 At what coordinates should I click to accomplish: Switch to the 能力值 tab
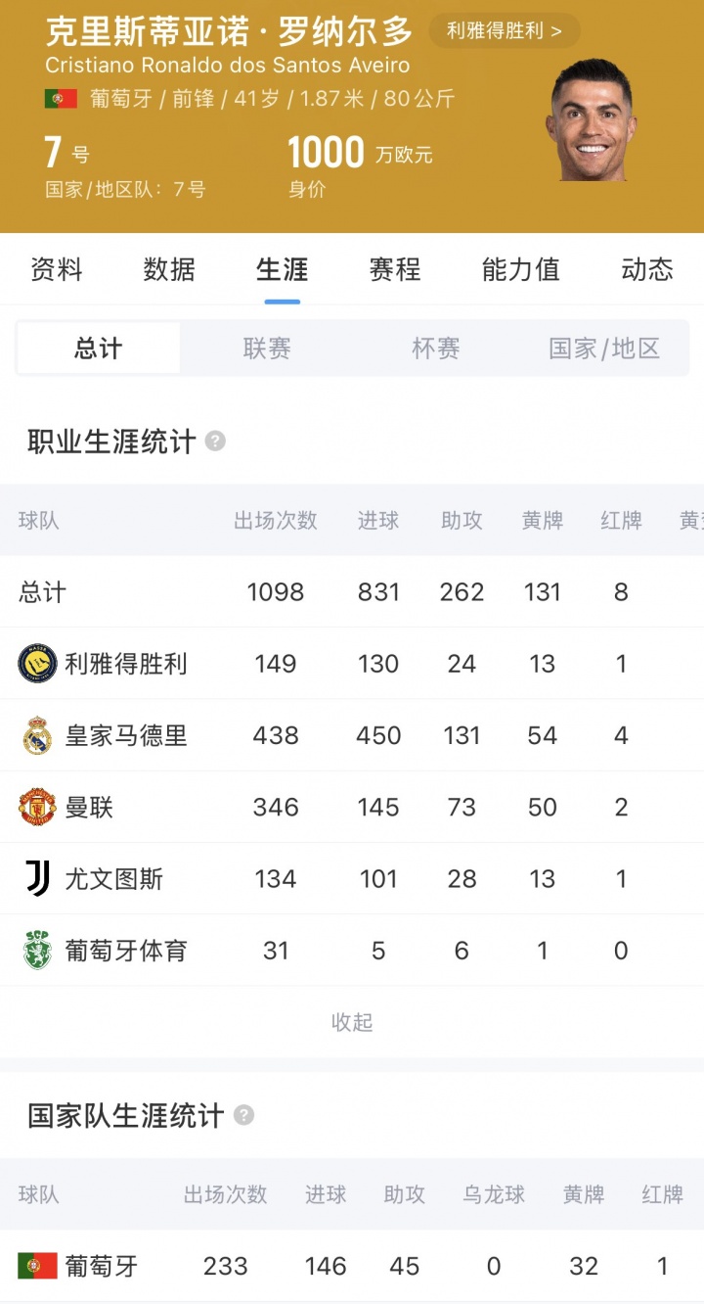tap(520, 269)
